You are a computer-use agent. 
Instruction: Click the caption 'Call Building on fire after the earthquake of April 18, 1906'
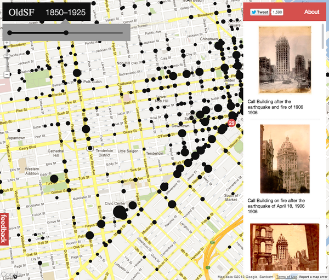click(276, 203)
